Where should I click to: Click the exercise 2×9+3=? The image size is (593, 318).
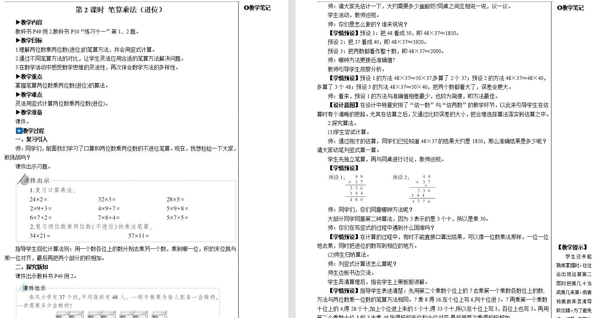(41, 208)
